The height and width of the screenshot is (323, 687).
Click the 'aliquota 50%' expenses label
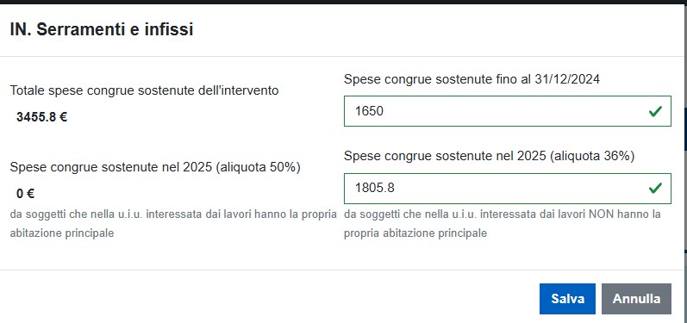pos(155,167)
